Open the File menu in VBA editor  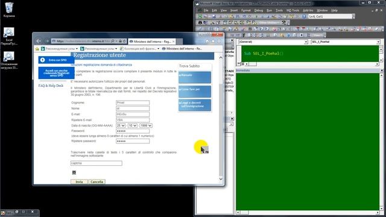(206, 11)
